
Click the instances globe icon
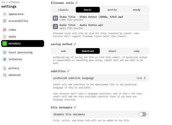tap(5, 59)
